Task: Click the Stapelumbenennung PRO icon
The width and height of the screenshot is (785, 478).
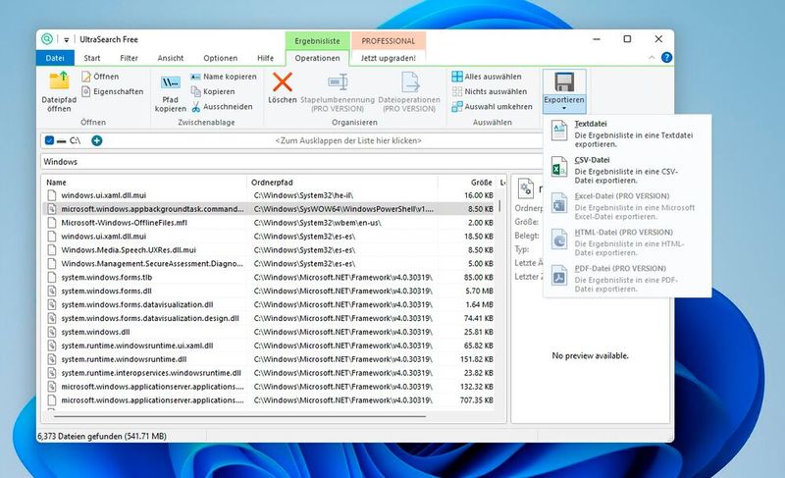Action: coord(338,82)
